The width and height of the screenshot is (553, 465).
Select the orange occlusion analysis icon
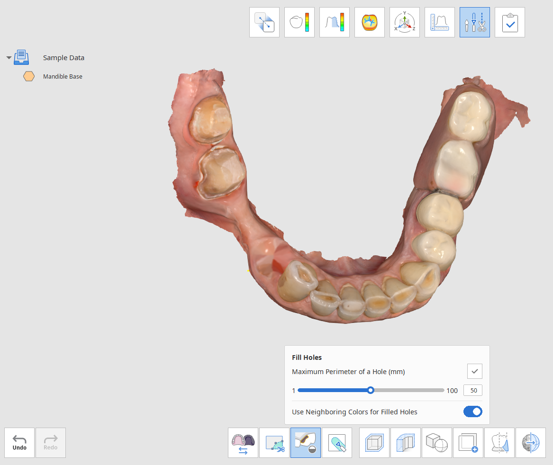pos(369,22)
